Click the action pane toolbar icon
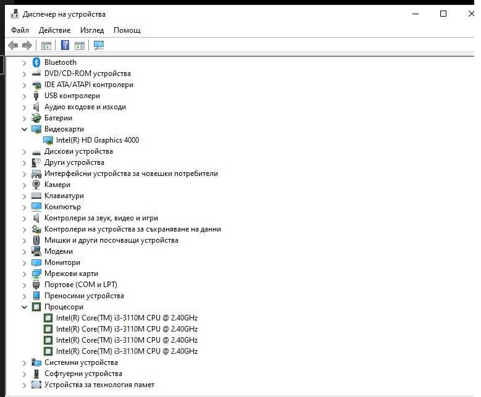Viewport: 481px width, 397px height. pyautogui.click(x=80, y=46)
